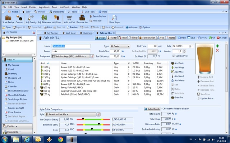Screen dimensions: 230x143
Task: Click Print in quick toolbar
Action: (x=48, y=27)
